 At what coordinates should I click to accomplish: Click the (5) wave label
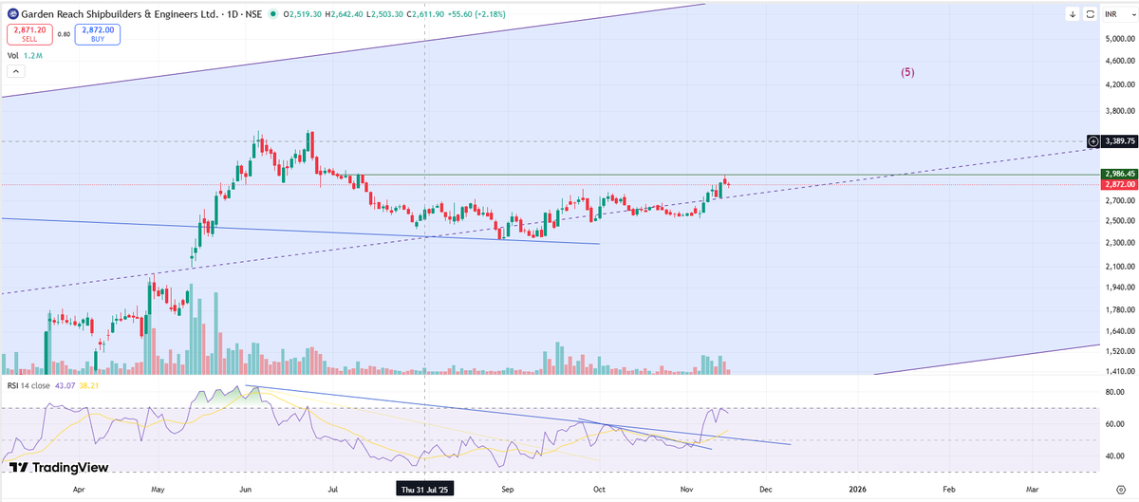(x=907, y=72)
